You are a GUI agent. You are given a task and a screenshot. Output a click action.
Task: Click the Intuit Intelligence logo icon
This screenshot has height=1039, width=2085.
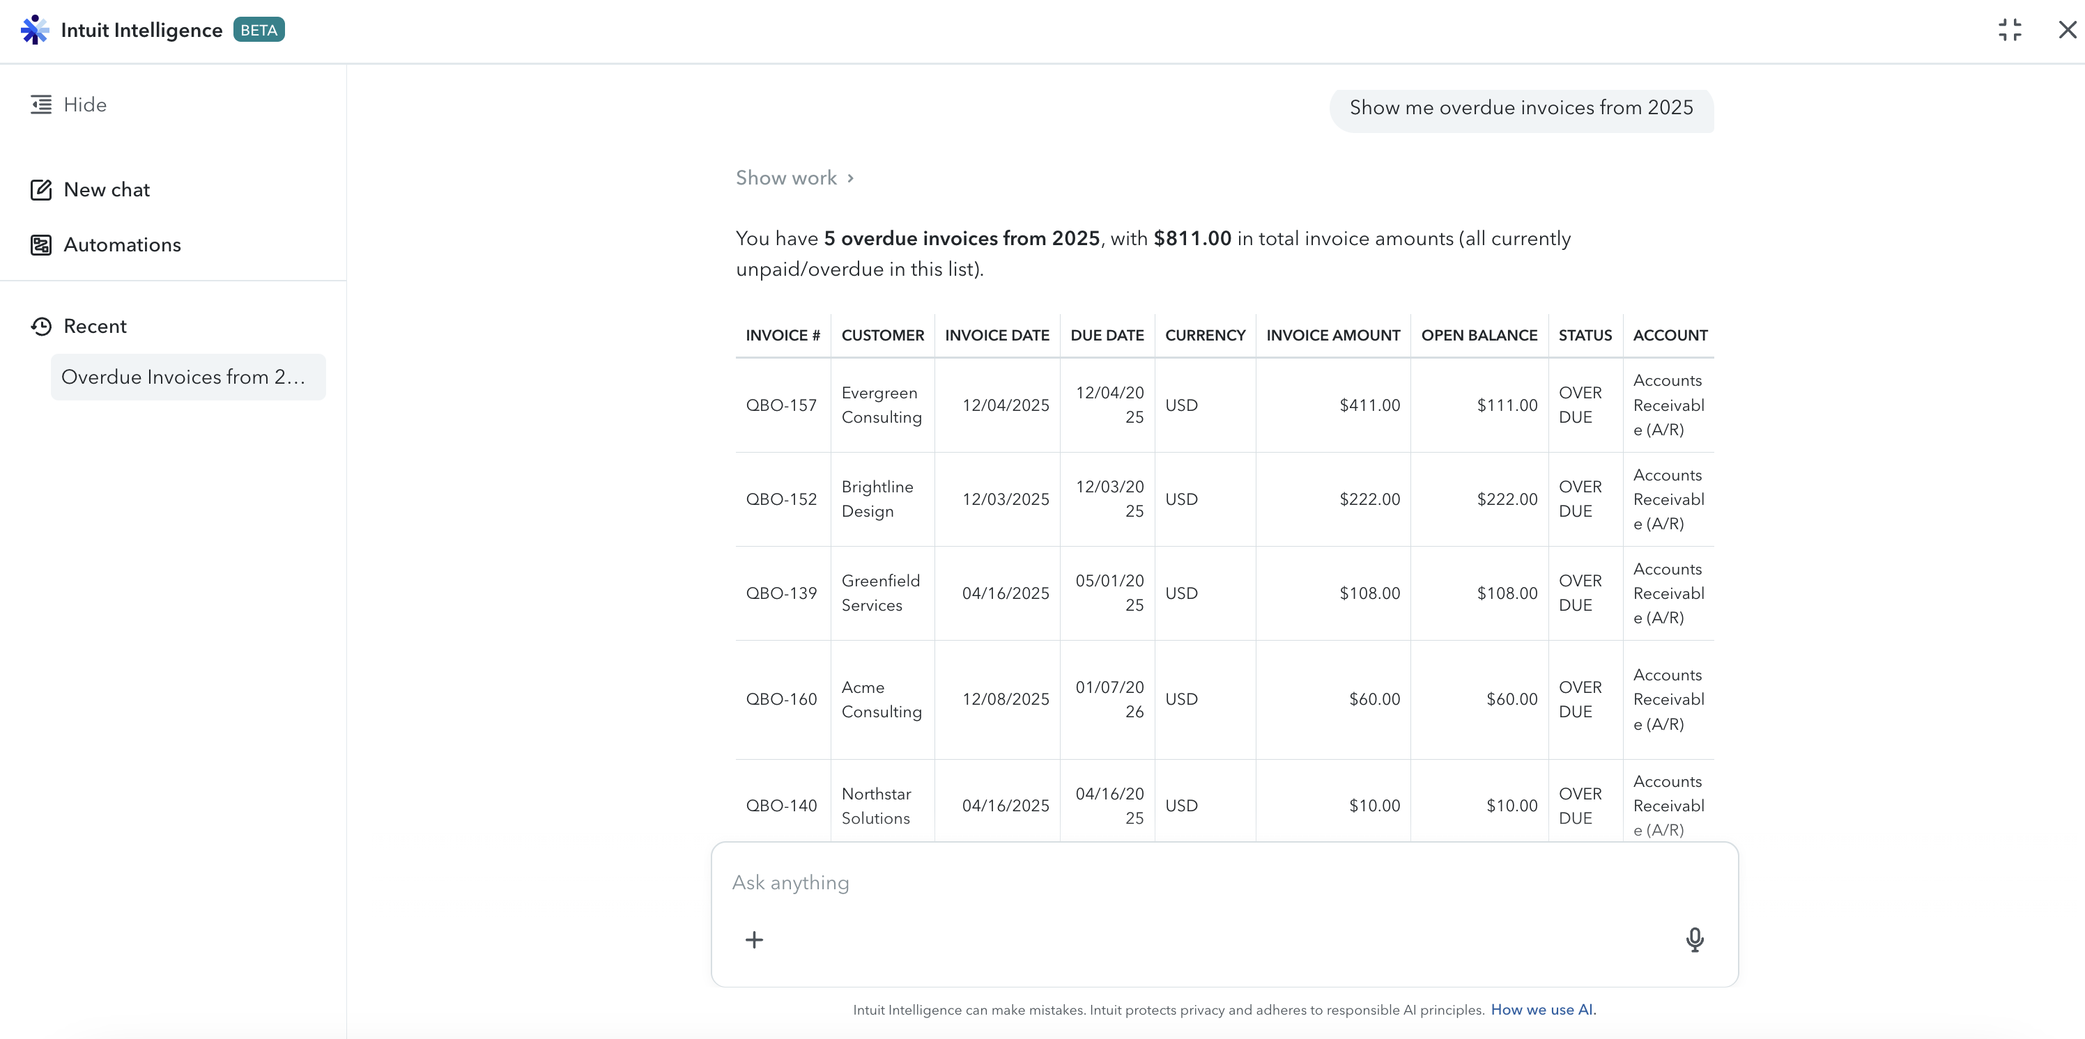tap(35, 30)
